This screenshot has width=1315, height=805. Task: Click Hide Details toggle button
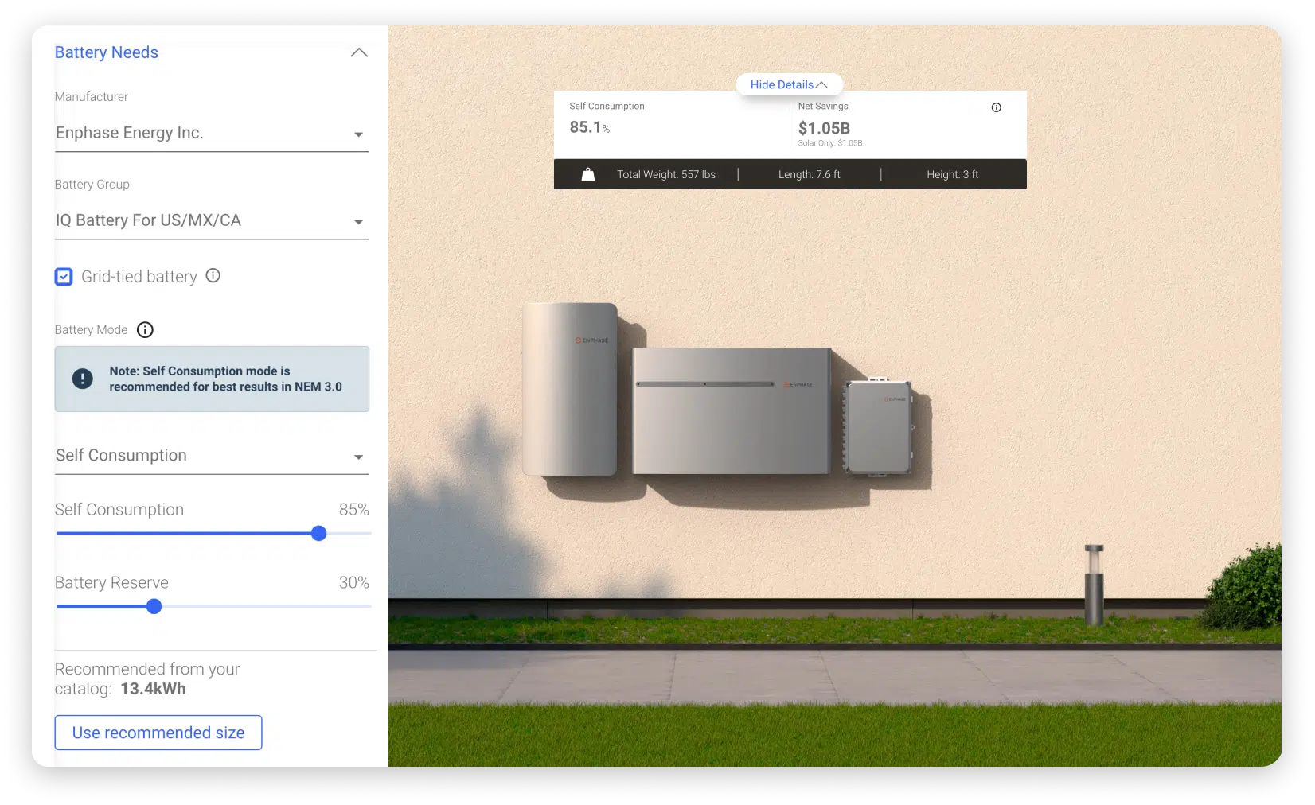pyautogui.click(x=789, y=84)
